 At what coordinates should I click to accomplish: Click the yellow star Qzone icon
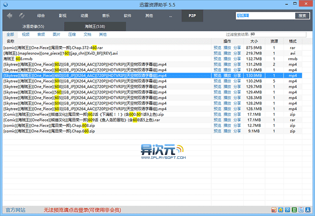pyautogui.click(x=281, y=210)
